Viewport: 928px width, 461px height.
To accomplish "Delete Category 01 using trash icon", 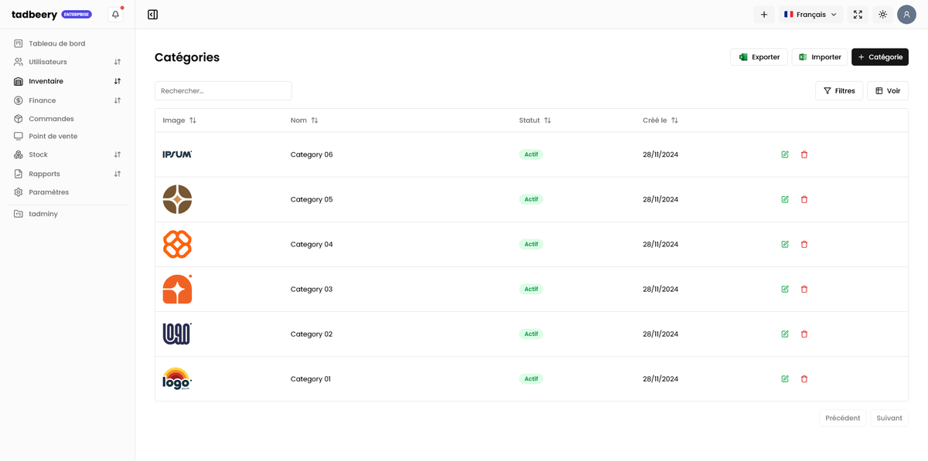I will (804, 379).
